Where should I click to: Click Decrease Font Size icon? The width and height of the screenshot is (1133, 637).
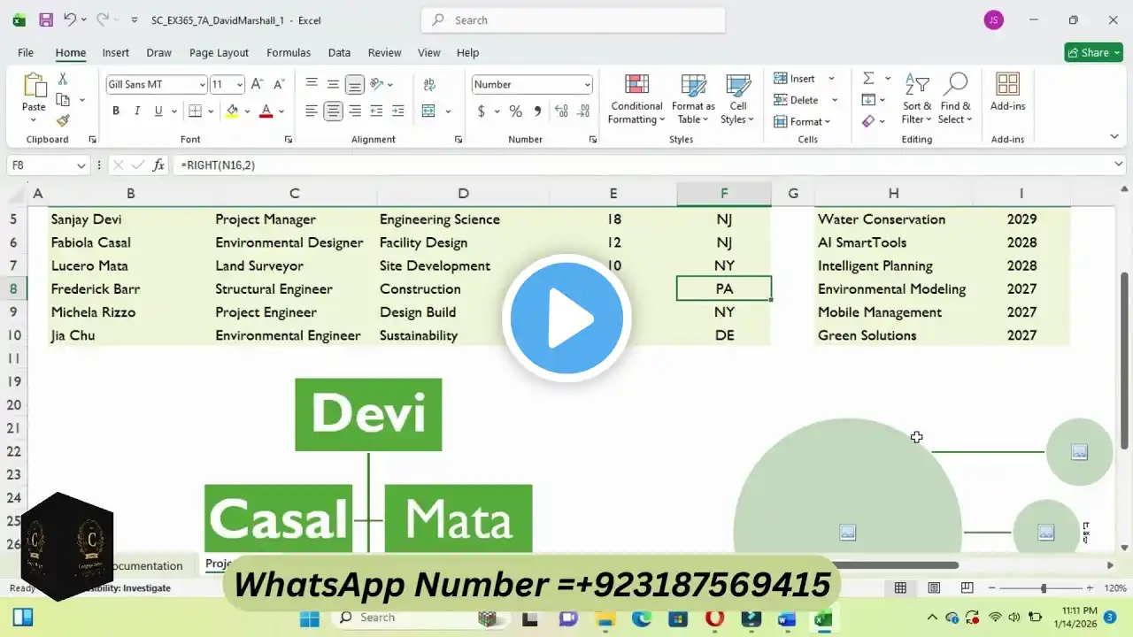(x=279, y=84)
